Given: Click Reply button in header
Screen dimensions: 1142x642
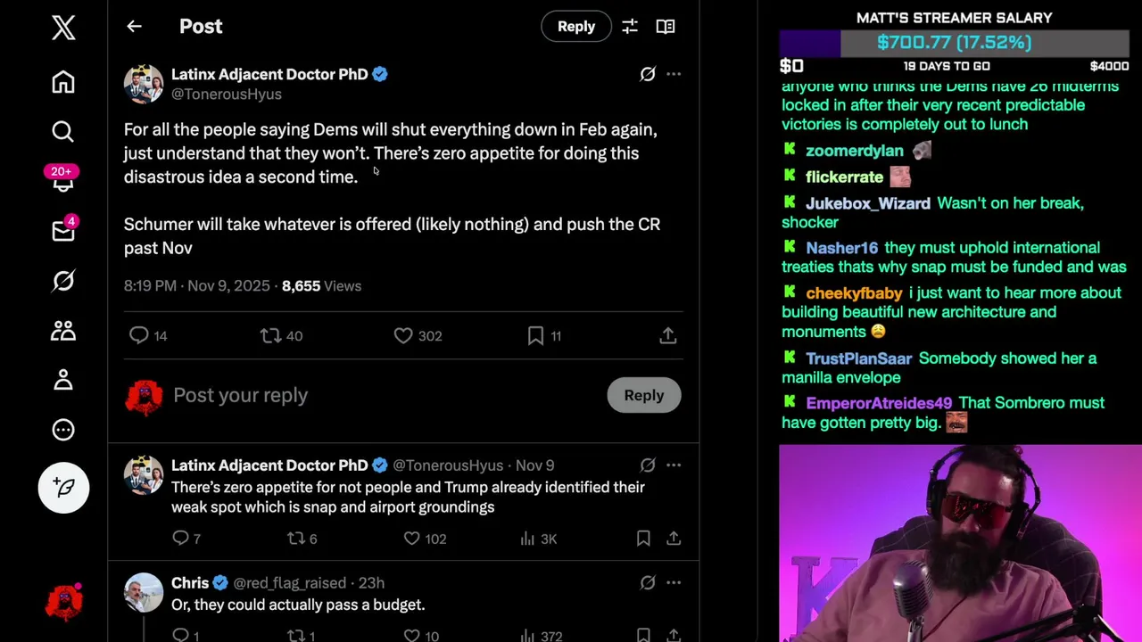Looking at the screenshot, I should coord(575,27).
